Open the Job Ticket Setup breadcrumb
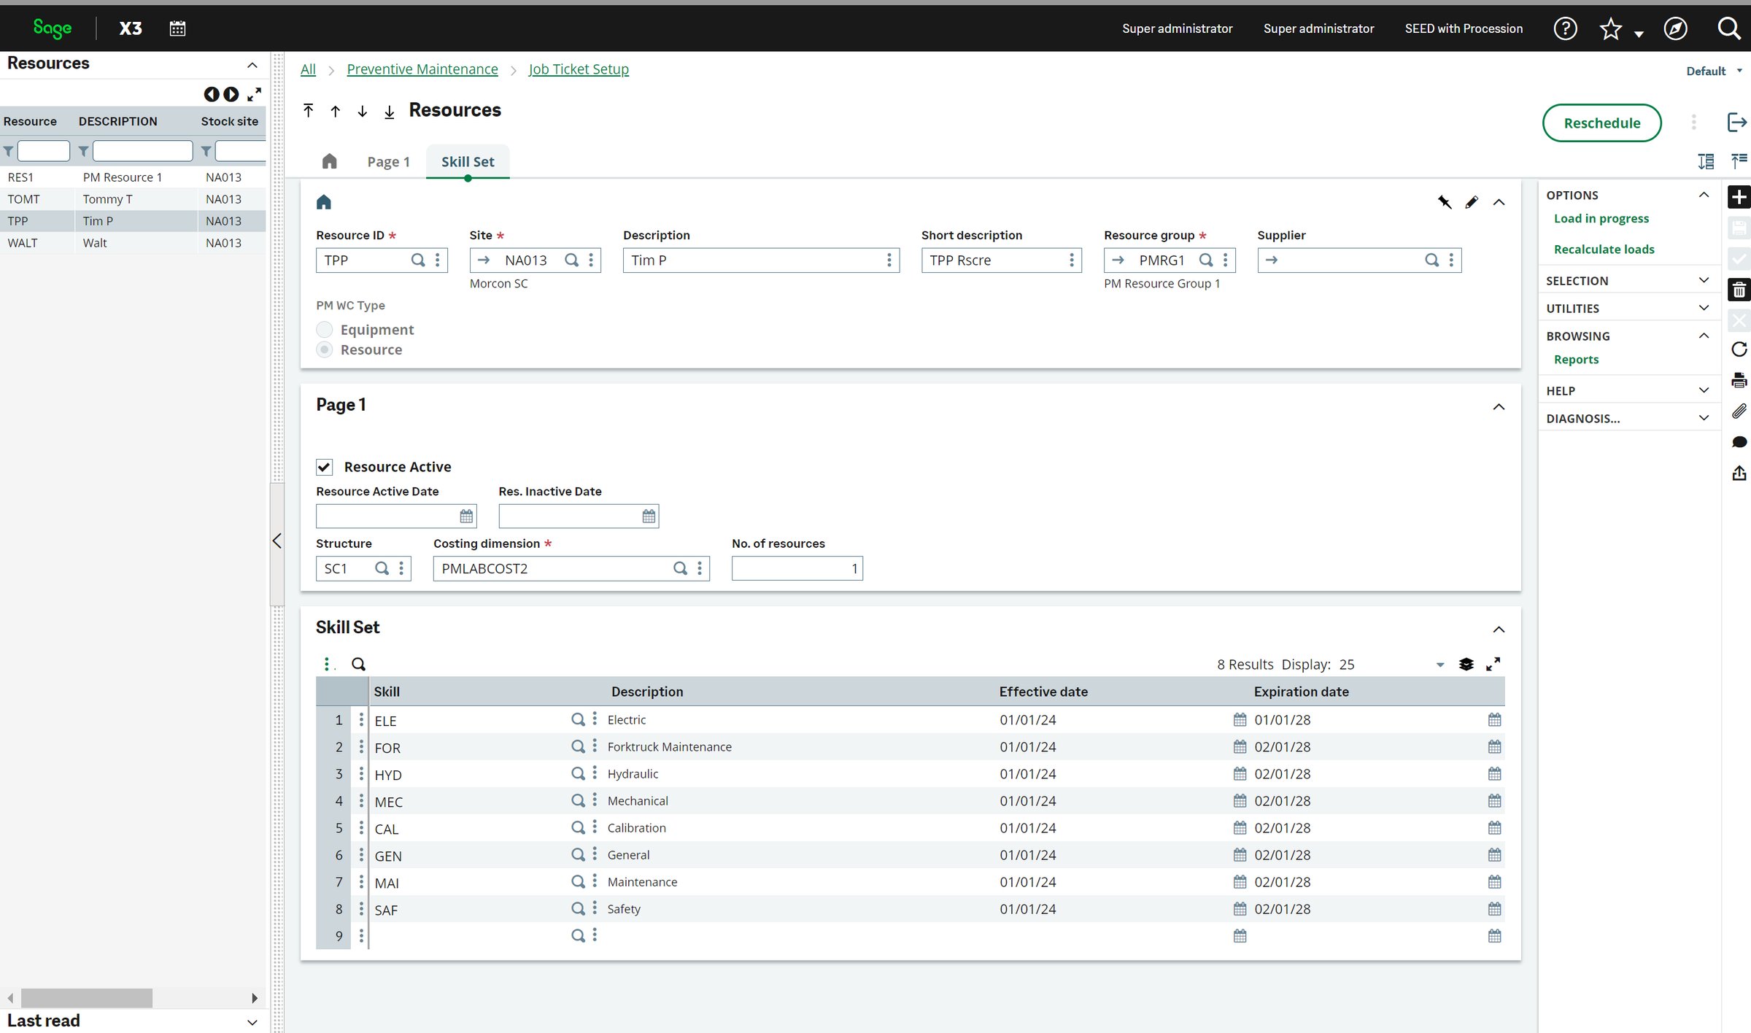Image resolution: width=1751 pixels, height=1033 pixels. pos(579,69)
